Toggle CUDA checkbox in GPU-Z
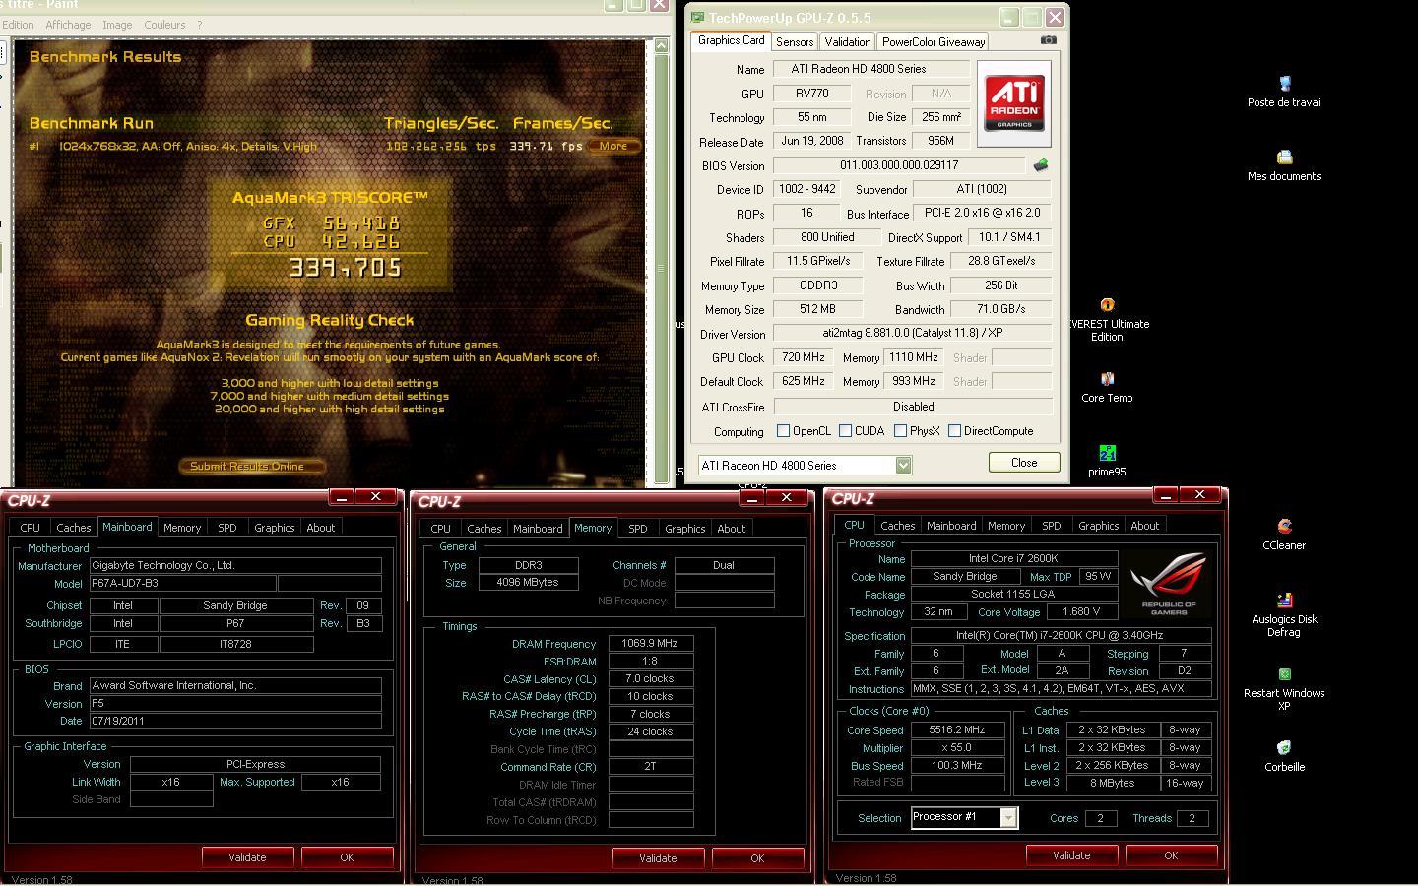 845,431
